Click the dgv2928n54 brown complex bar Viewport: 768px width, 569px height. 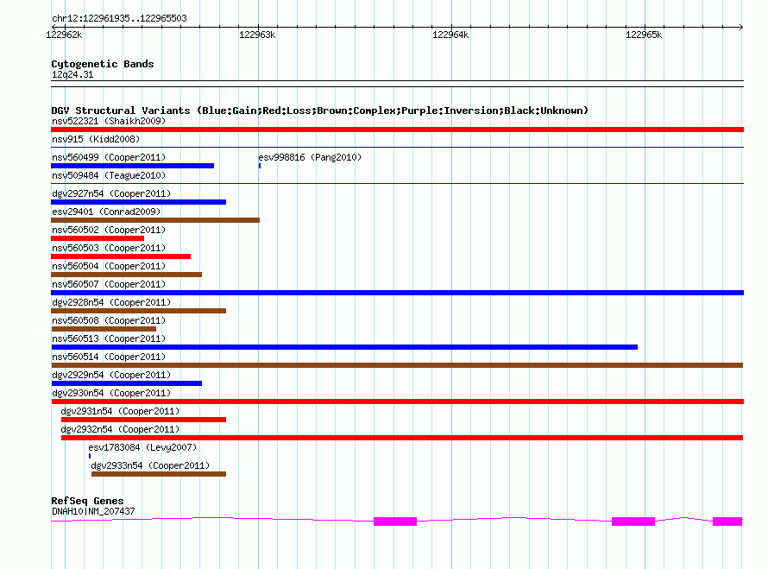tap(139, 311)
